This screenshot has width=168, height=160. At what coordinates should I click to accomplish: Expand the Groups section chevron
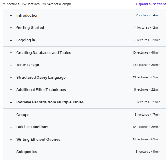[x=11, y=115]
